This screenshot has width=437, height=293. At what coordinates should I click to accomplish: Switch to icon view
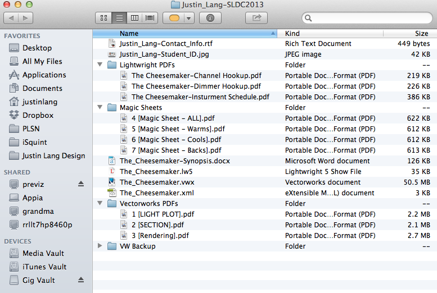coord(103,18)
